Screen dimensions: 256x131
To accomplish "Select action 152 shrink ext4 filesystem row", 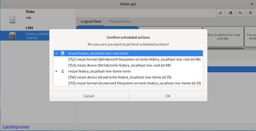I will pyautogui.click(x=134, y=59).
